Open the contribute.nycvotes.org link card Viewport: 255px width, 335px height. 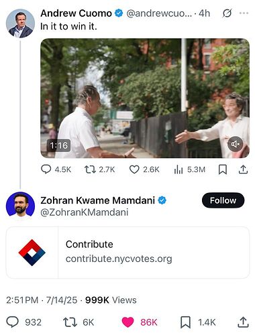pyautogui.click(x=127, y=253)
